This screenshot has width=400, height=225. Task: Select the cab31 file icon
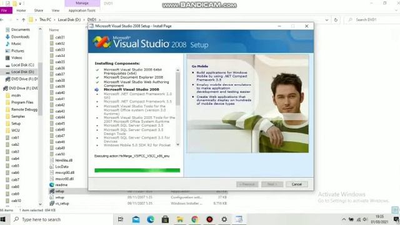point(52,37)
